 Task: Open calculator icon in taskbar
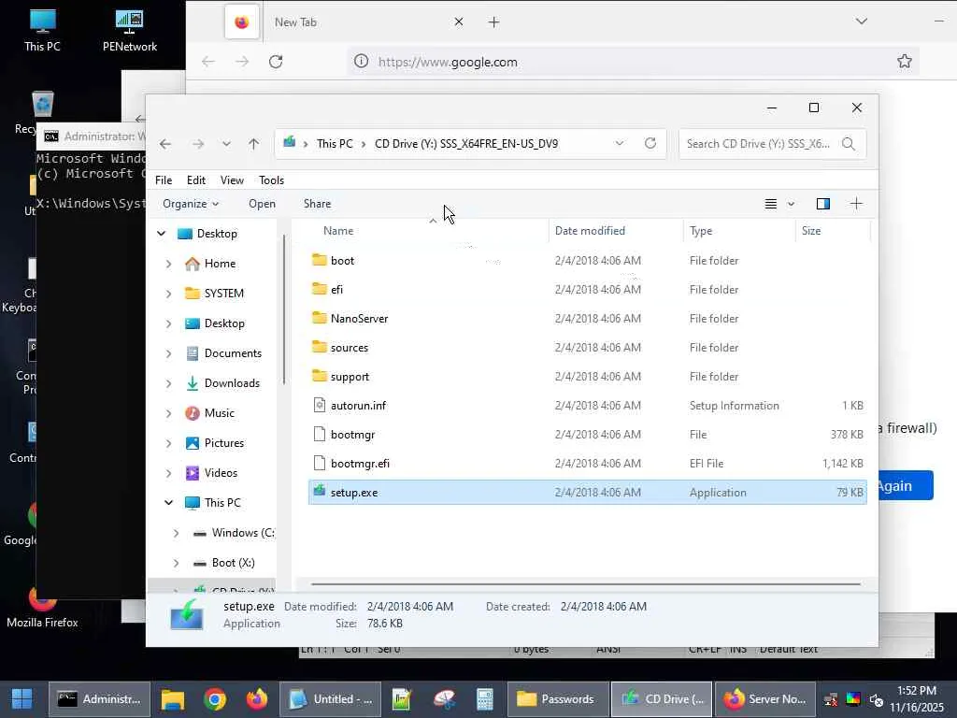coord(485,699)
